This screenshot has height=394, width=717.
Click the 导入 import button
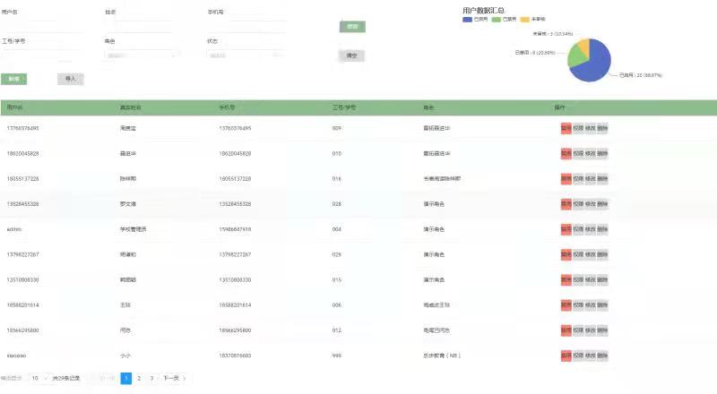coord(70,79)
